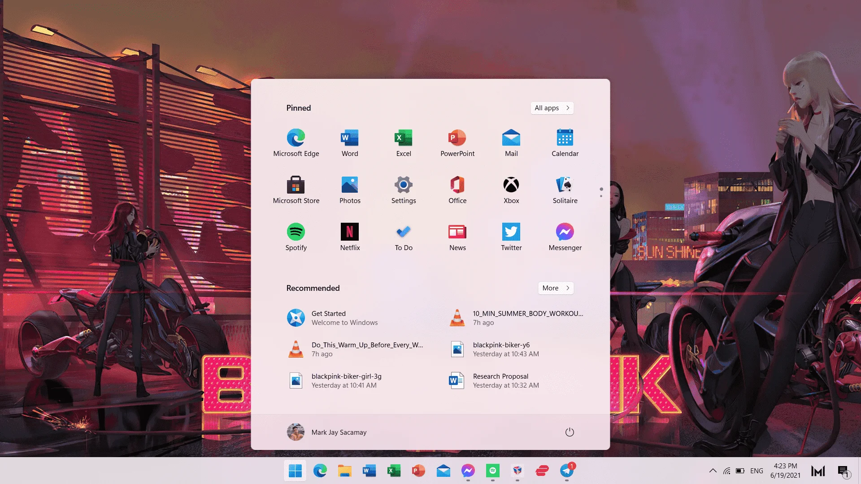Open the cube-shaped taskbar app icon
The width and height of the screenshot is (861, 484).
[517, 471]
